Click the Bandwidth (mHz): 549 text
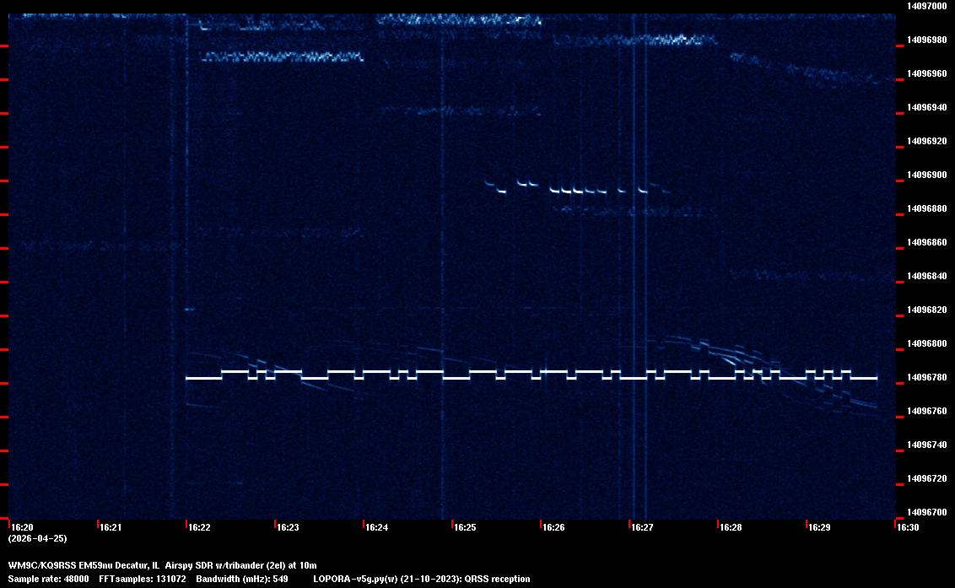955x588 pixels. [x=241, y=580]
